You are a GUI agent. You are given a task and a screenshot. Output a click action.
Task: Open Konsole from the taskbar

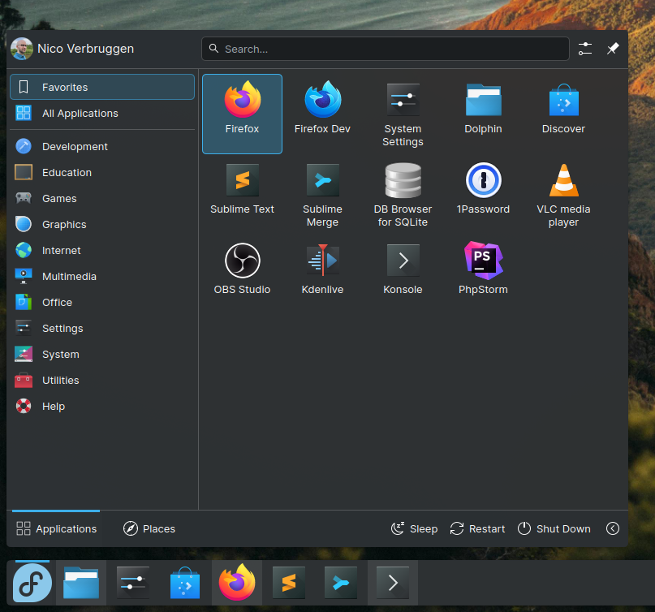(x=393, y=583)
